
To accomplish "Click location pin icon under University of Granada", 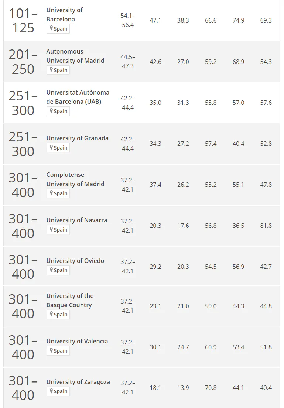I will (x=51, y=147).
